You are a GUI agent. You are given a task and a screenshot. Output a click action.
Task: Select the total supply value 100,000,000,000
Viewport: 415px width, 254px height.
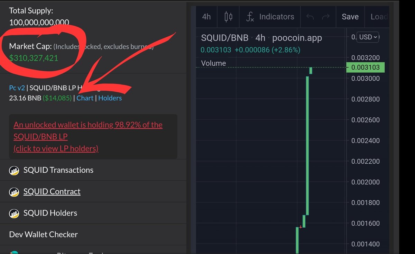(x=39, y=22)
